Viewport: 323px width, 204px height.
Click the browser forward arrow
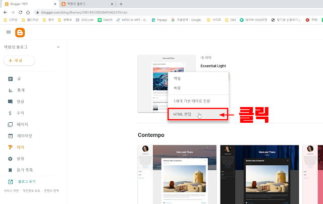[x=13, y=12]
